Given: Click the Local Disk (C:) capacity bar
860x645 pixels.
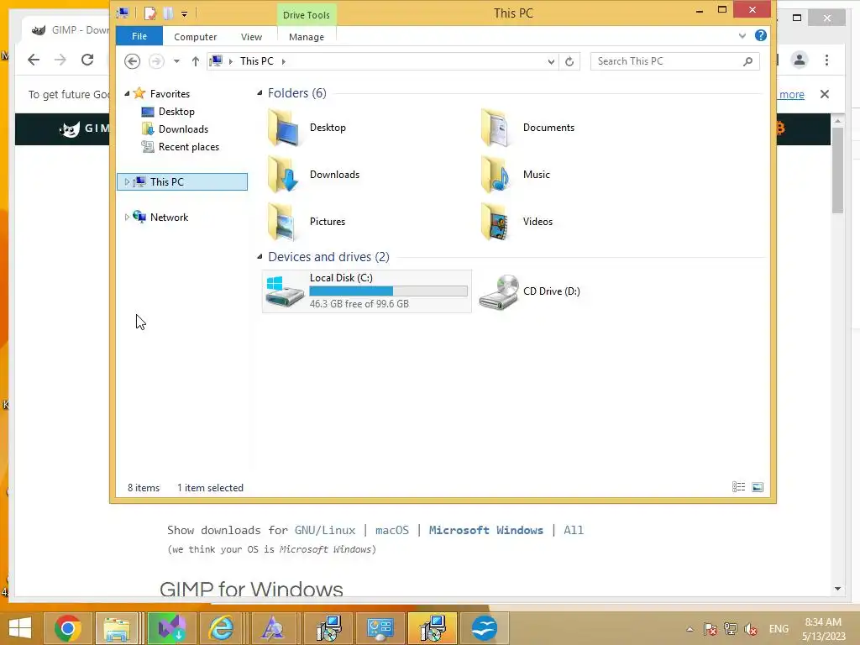Looking at the screenshot, I should tap(388, 291).
